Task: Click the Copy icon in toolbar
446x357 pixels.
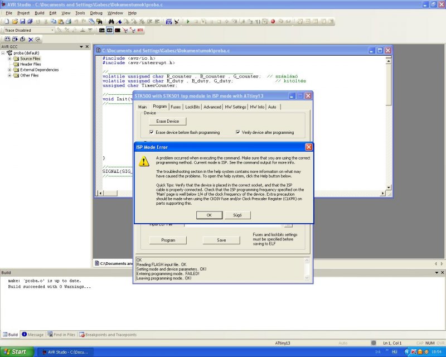Action: (x=53, y=21)
